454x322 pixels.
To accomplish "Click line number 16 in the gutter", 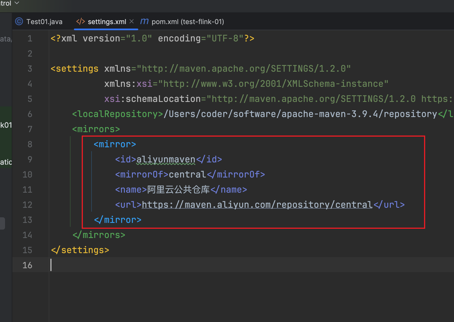I will pyautogui.click(x=27, y=265).
